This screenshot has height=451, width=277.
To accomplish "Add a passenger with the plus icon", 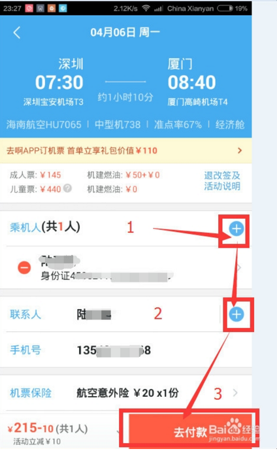I will (236, 229).
